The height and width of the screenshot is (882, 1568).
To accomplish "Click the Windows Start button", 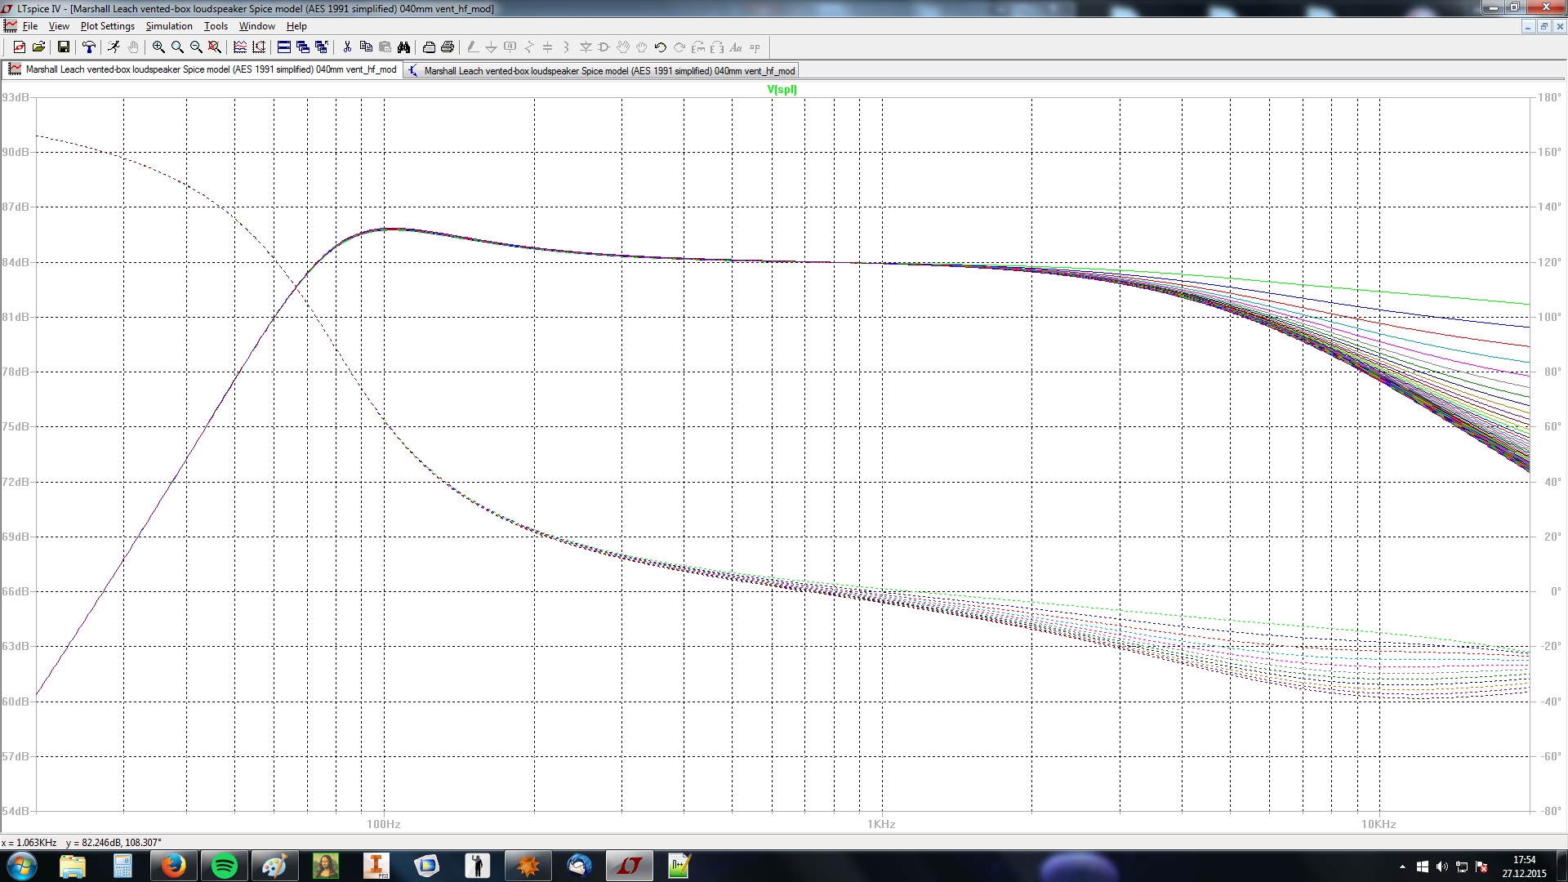I will pyautogui.click(x=22, y=866).
